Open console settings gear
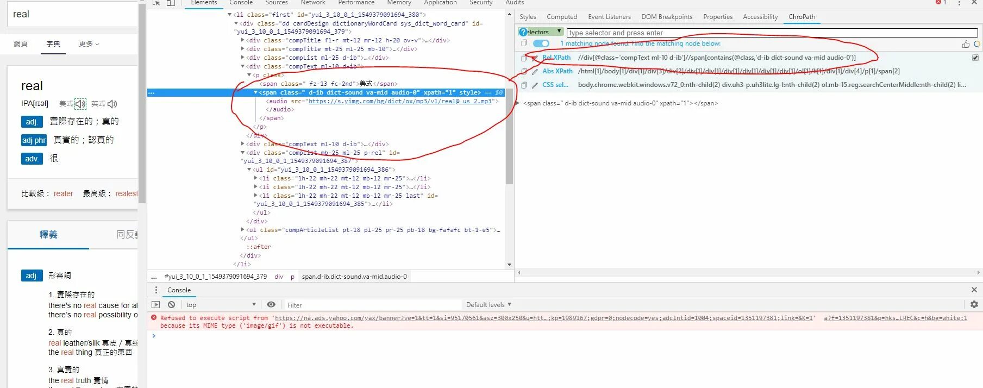The height and width of the screenshot is (388, 983). [974, 305]
